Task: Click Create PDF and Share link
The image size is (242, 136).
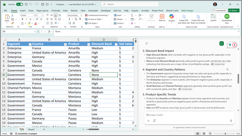Action: click(x=184, y=19)
